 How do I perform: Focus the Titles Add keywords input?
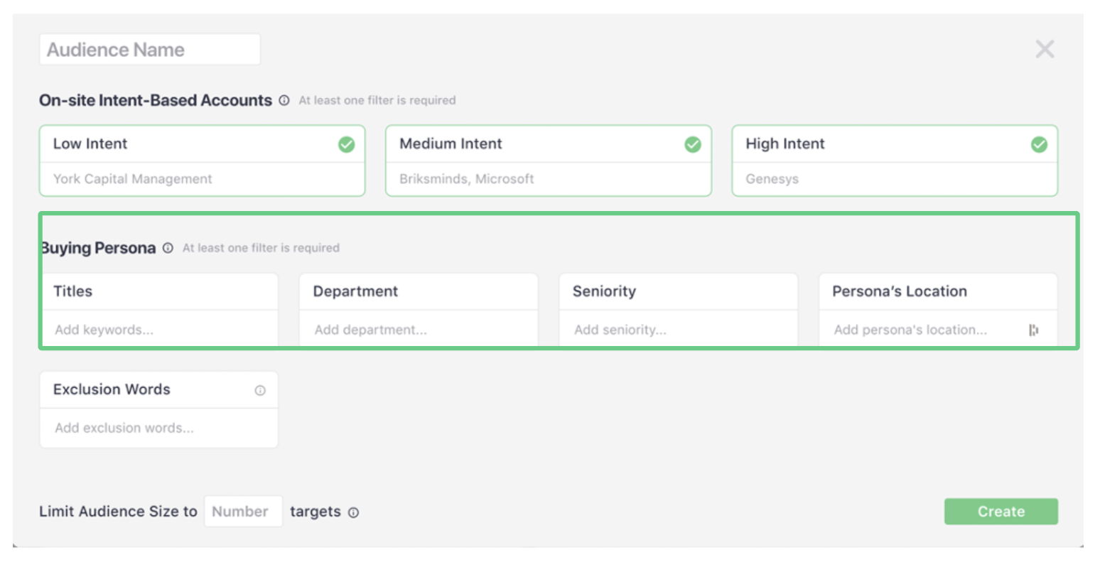point(158,330)
